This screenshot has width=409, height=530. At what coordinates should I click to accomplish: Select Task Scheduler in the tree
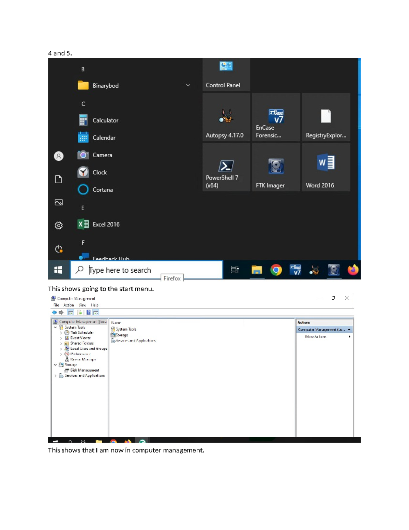click(x=79, y=333)
